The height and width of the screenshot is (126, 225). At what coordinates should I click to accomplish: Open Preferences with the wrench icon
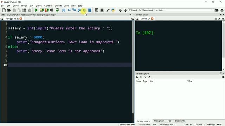tap(108, 10)
